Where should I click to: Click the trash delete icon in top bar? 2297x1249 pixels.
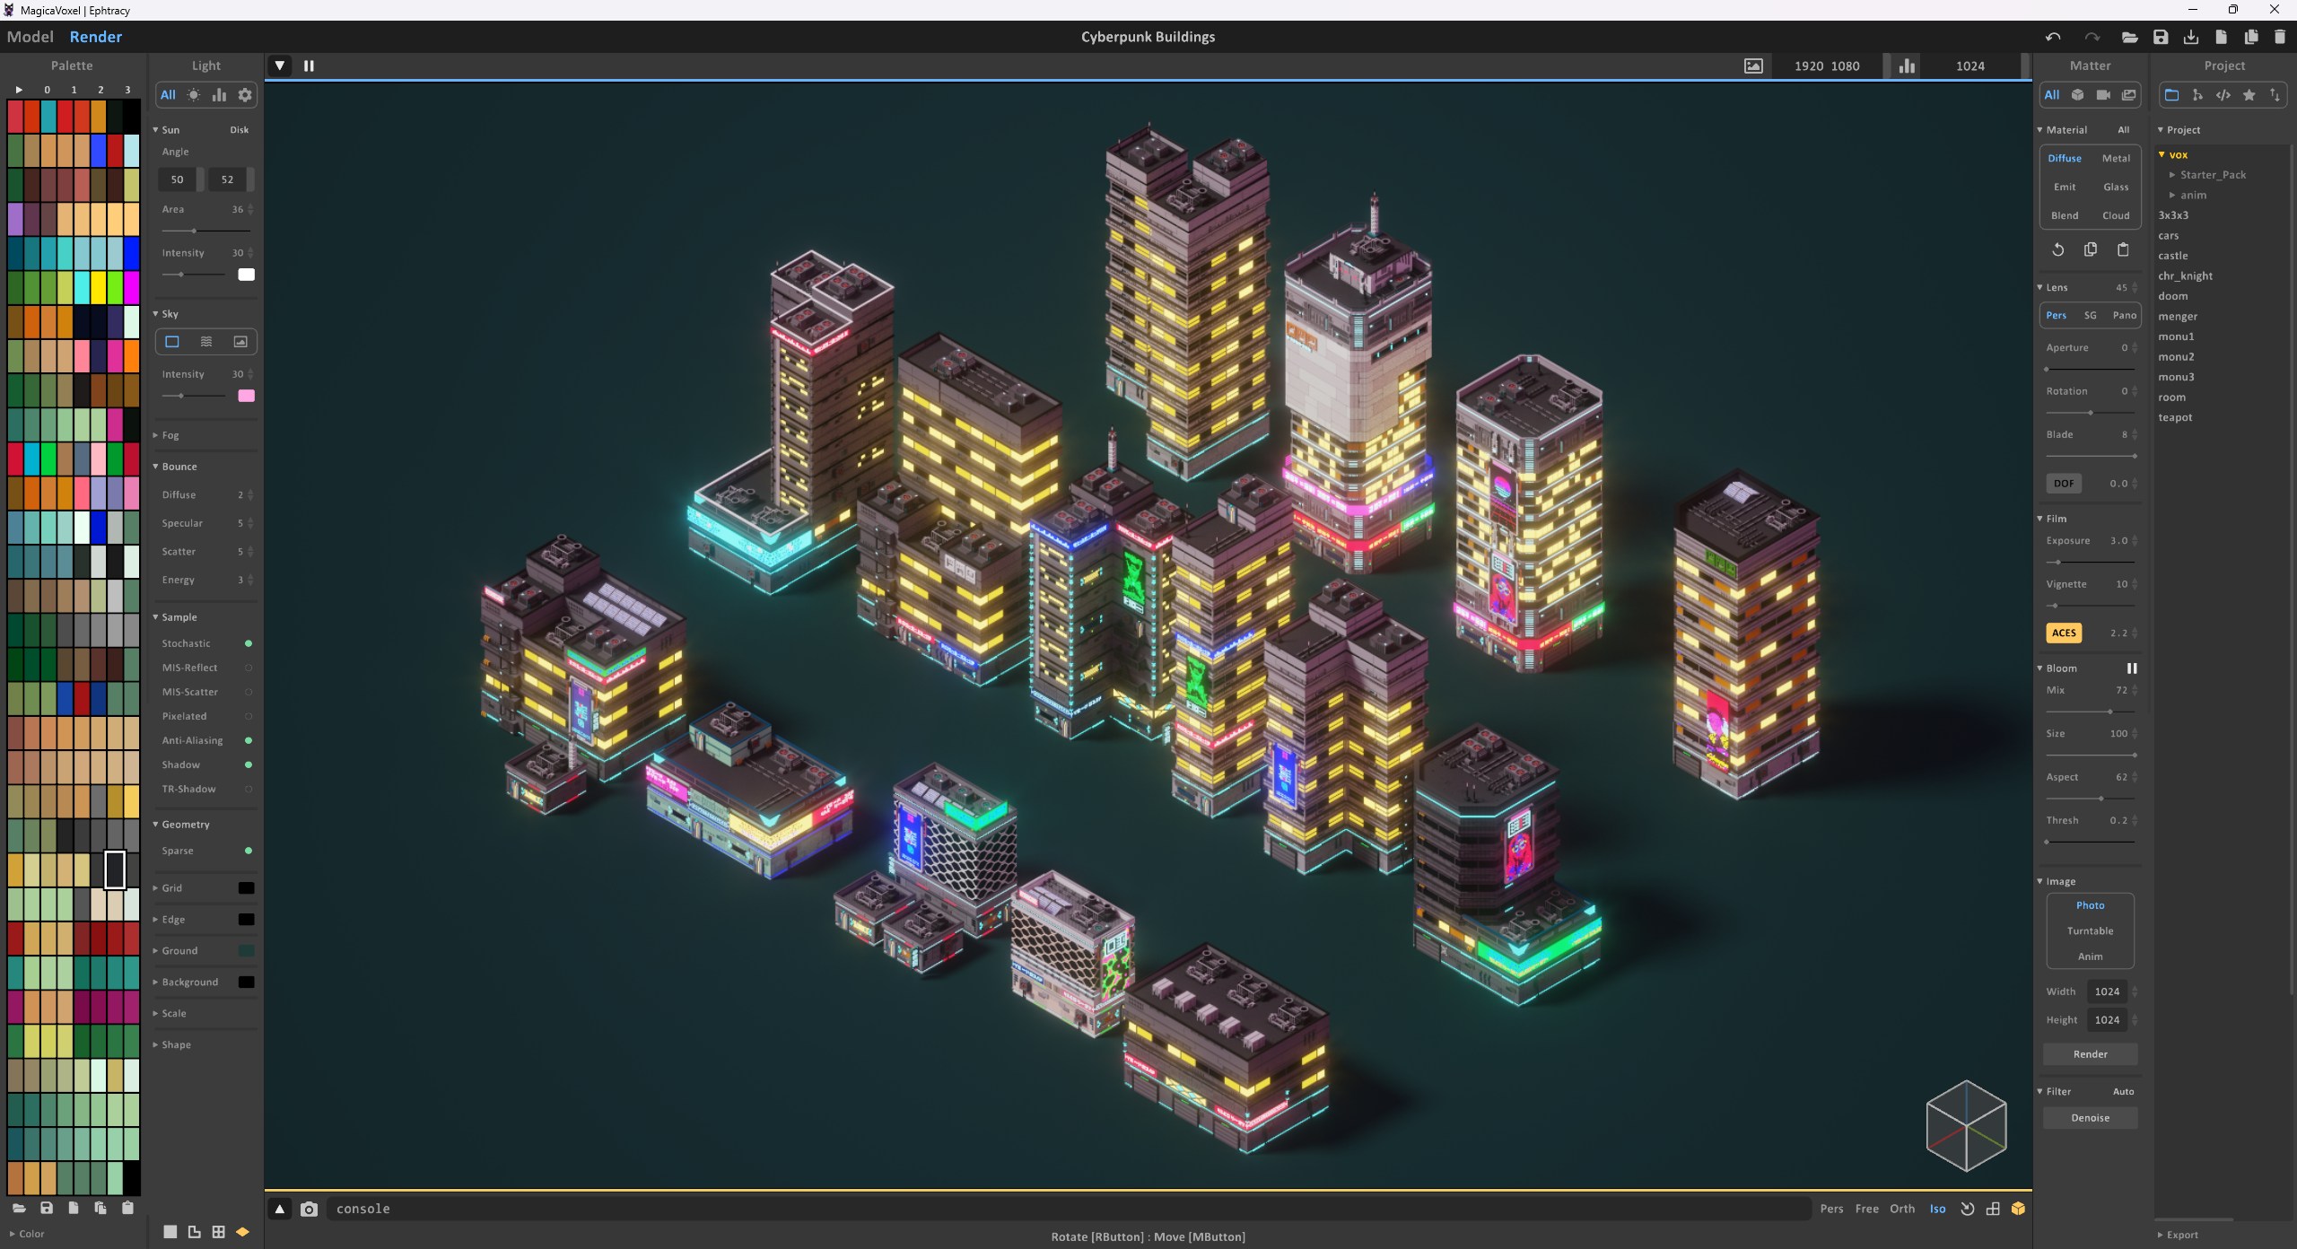click(x=2280, y=37)
